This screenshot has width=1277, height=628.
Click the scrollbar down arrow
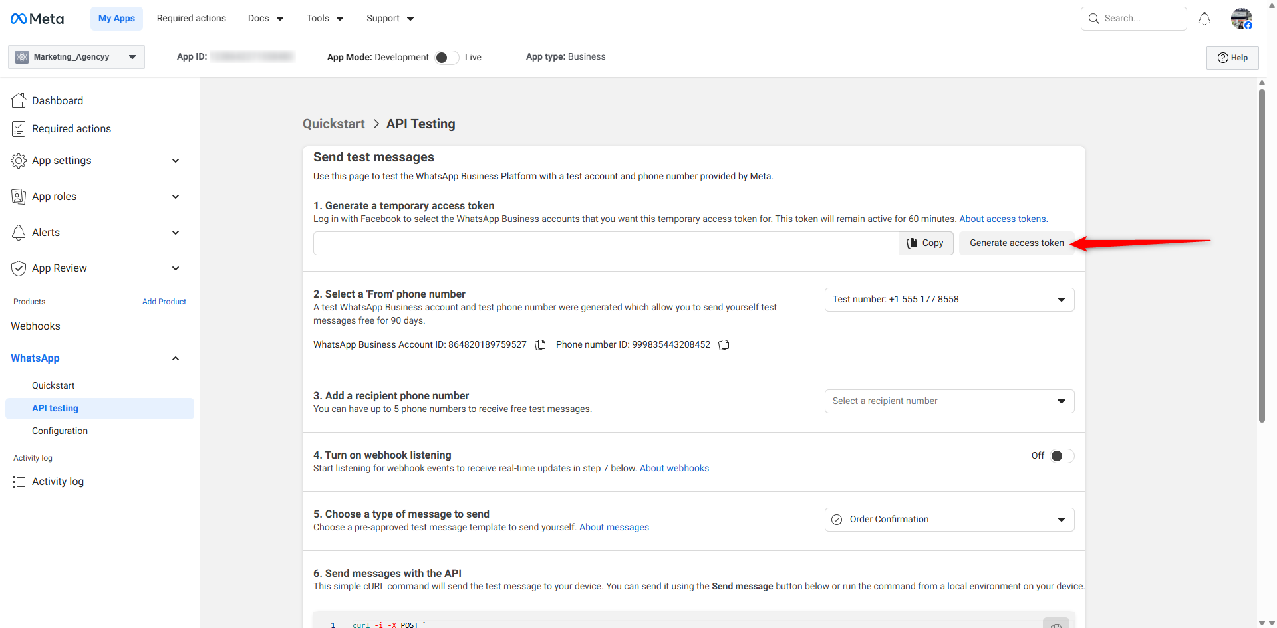[x=1262, y=623]
